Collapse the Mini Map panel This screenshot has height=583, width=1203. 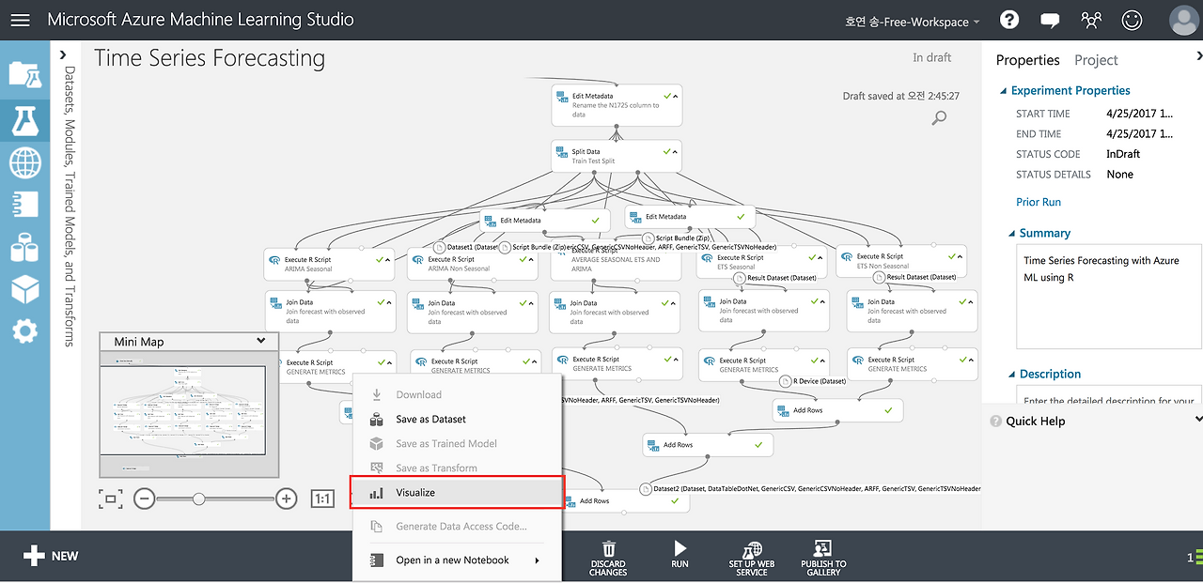261,341
